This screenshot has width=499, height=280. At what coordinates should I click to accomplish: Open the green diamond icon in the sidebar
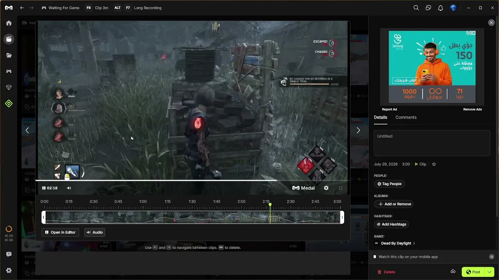point(9,103)
